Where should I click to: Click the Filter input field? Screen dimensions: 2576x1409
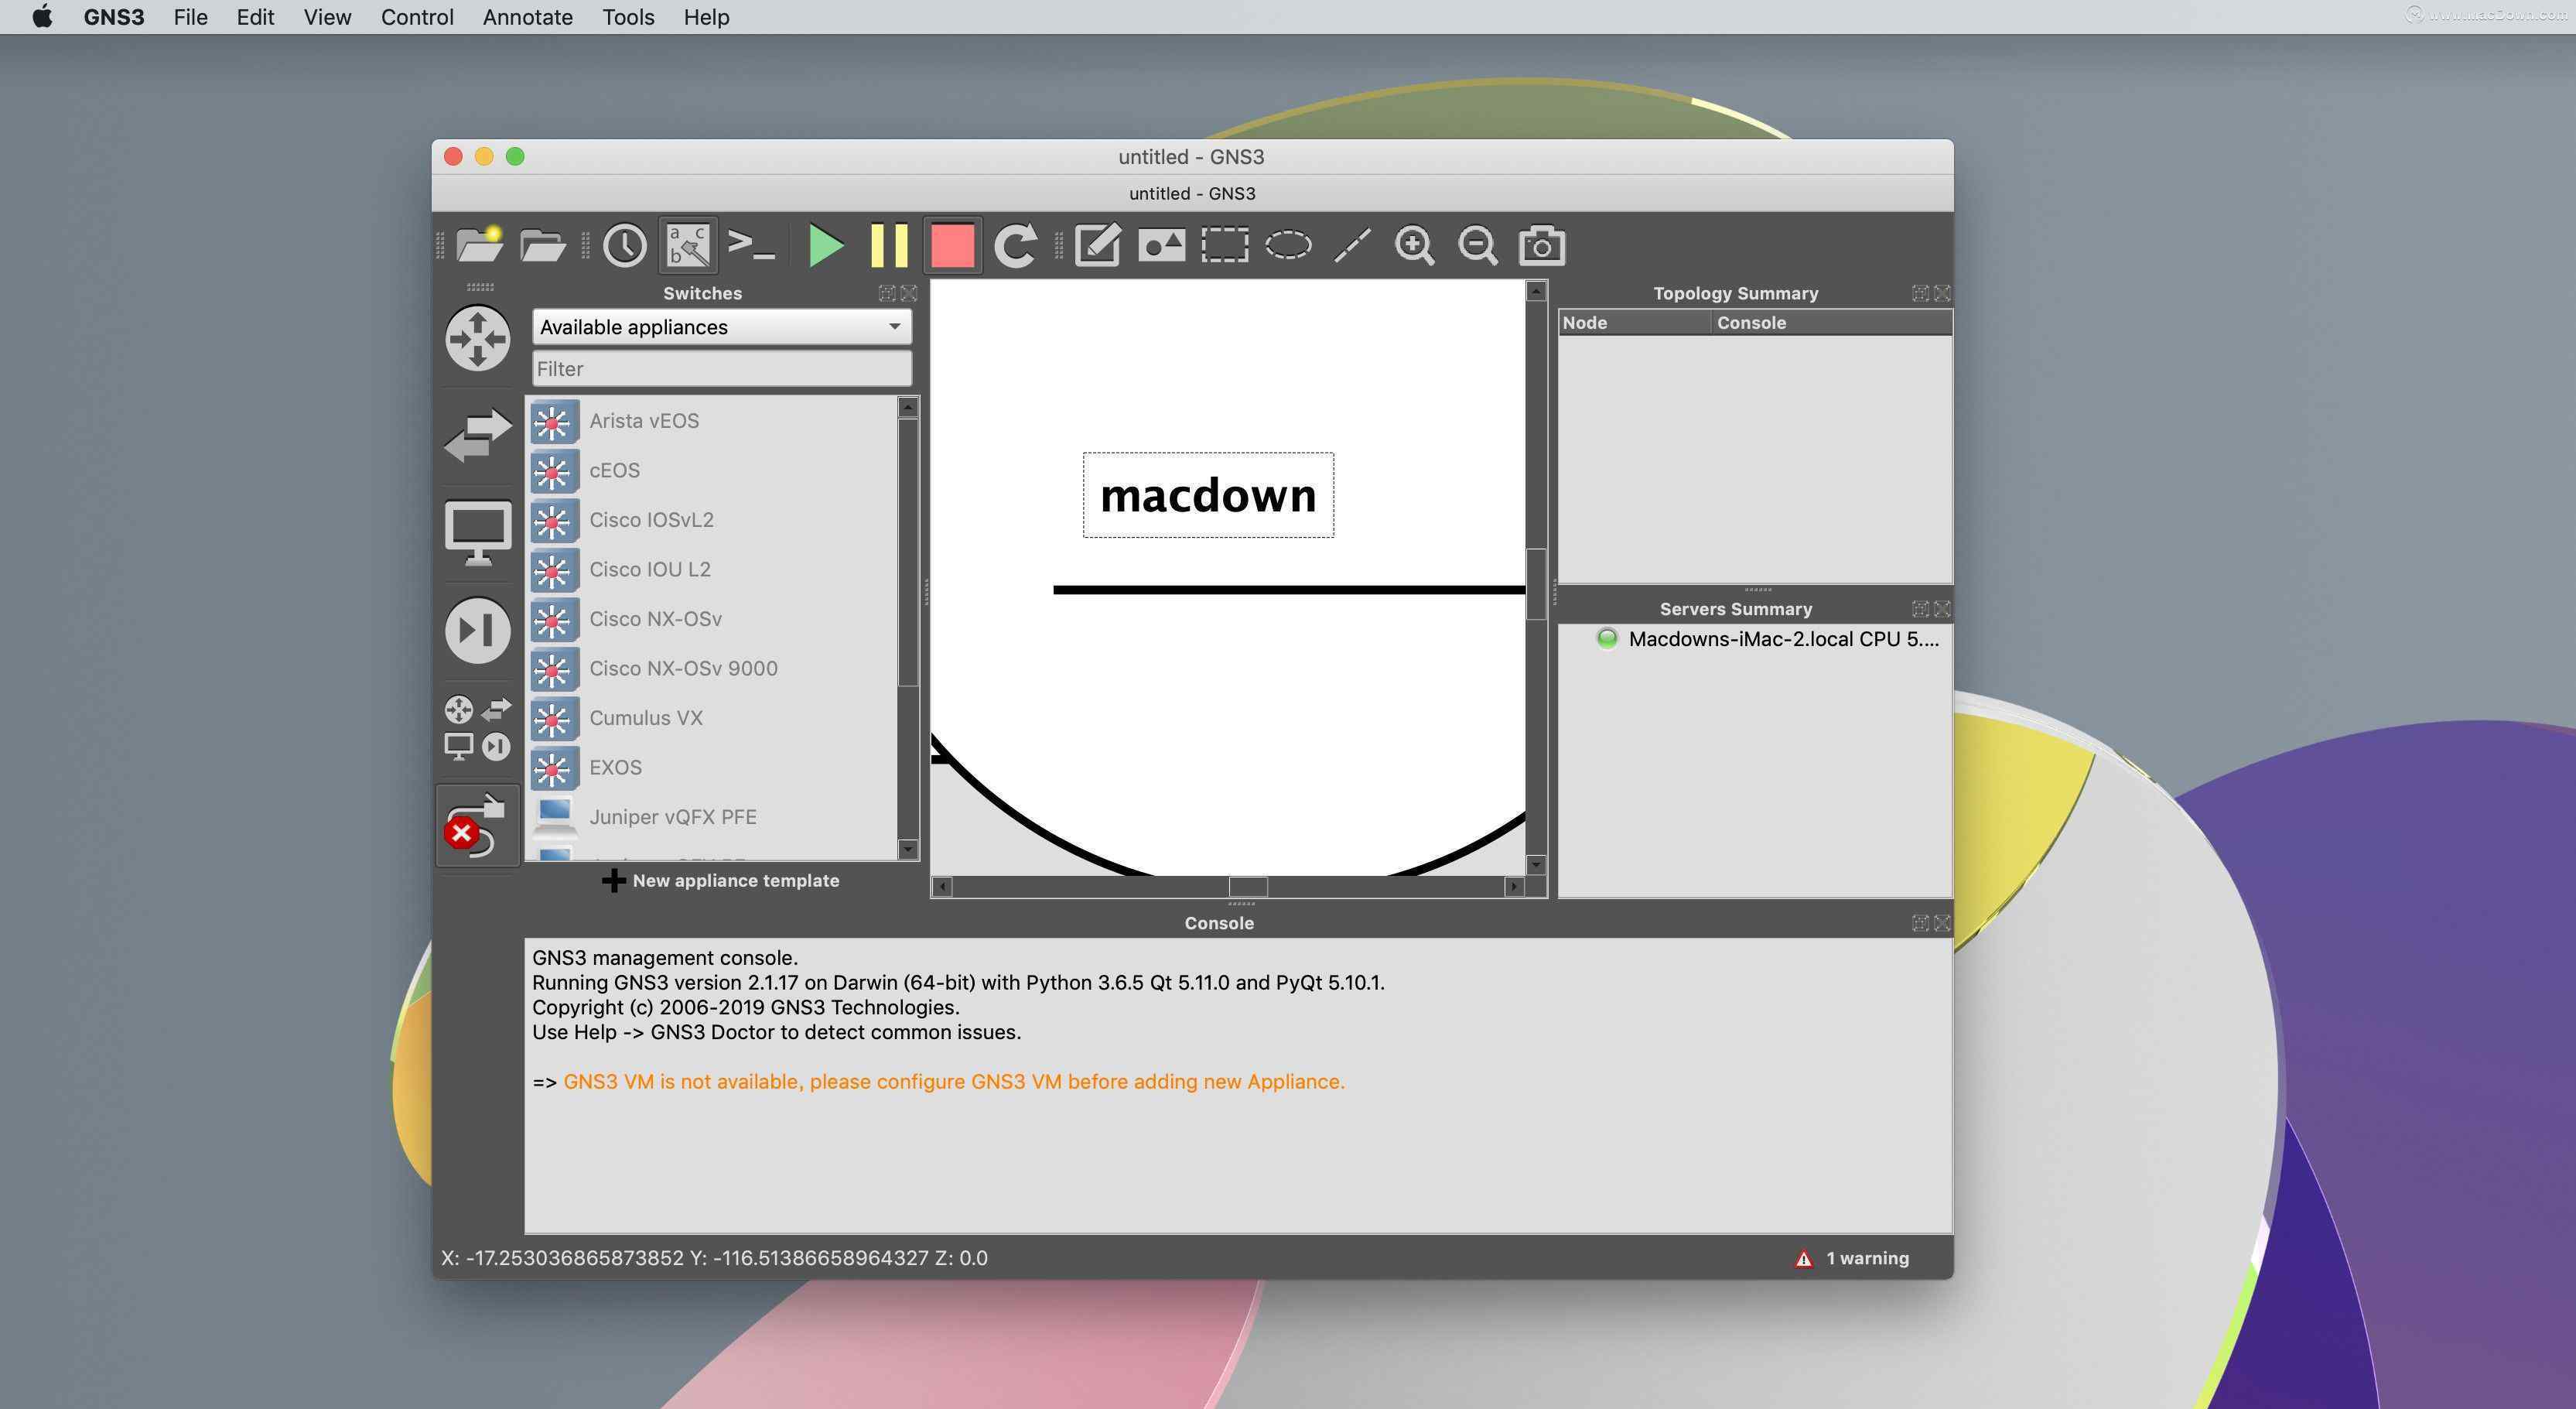pos(721,369)
